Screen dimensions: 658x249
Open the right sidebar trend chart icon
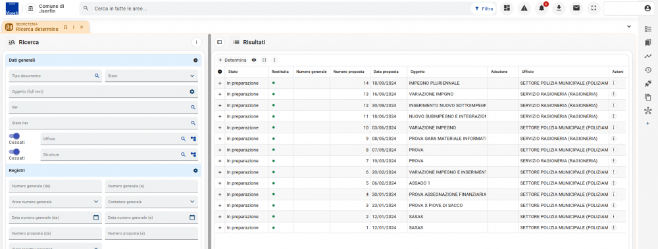point(648,56)
